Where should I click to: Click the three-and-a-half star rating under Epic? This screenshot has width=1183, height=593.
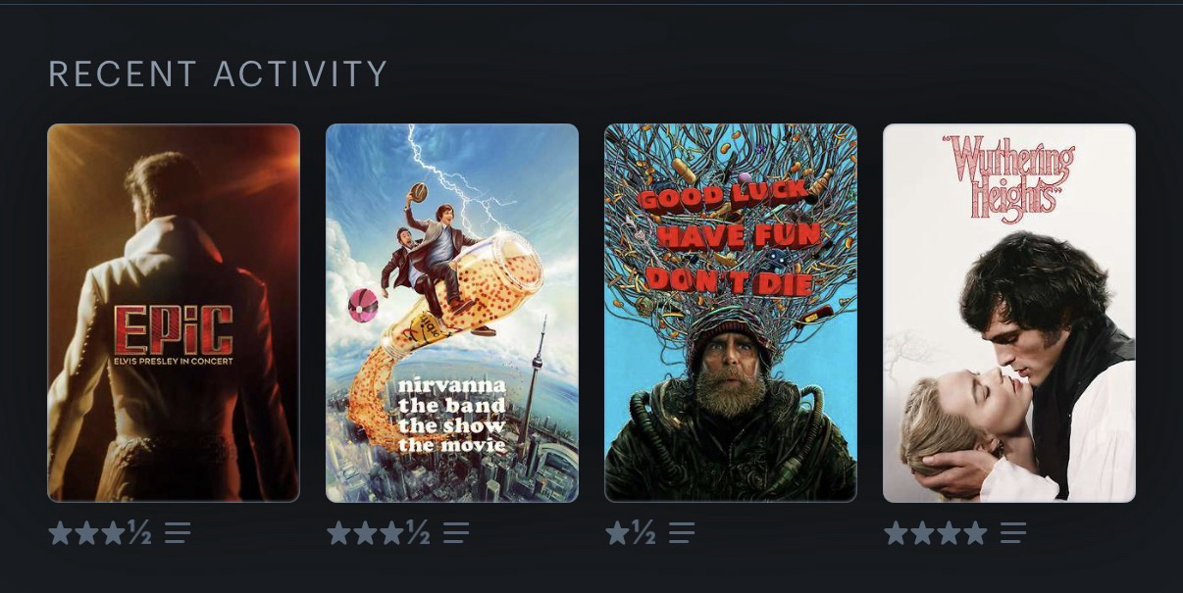pos(100,533)
